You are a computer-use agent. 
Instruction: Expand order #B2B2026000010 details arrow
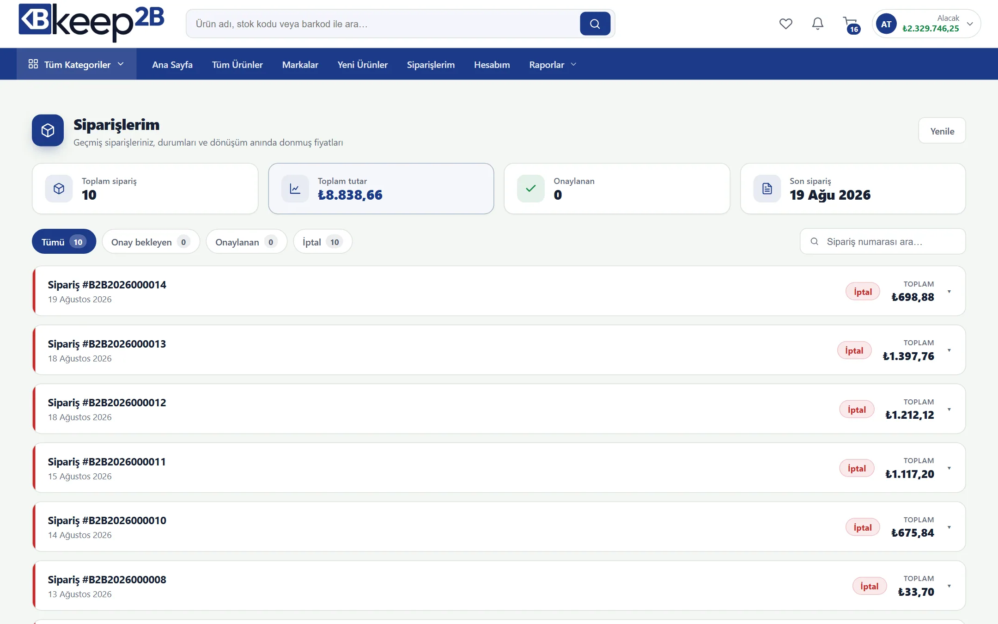[949, 527]
